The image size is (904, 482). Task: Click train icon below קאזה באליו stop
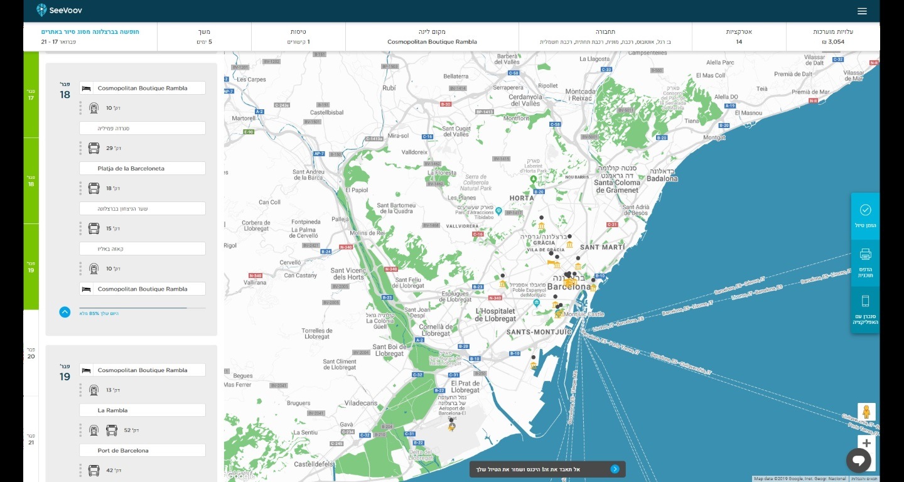click(94, 269)
